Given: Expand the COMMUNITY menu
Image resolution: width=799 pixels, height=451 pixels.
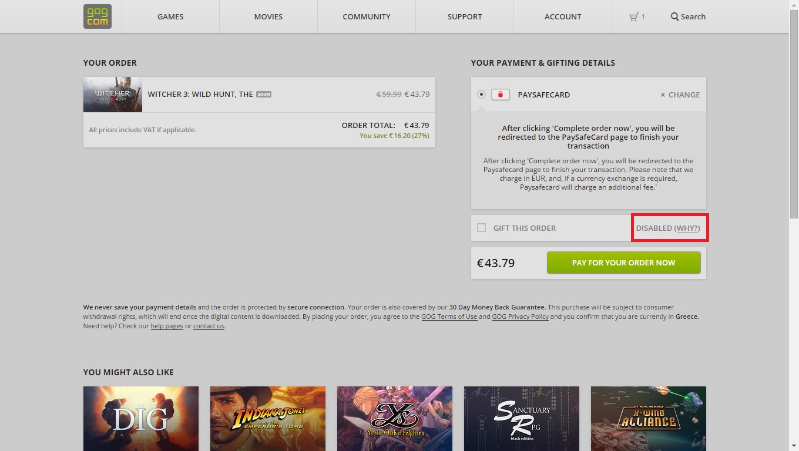Looking at the screenshot, I should [x=367, y=16].
